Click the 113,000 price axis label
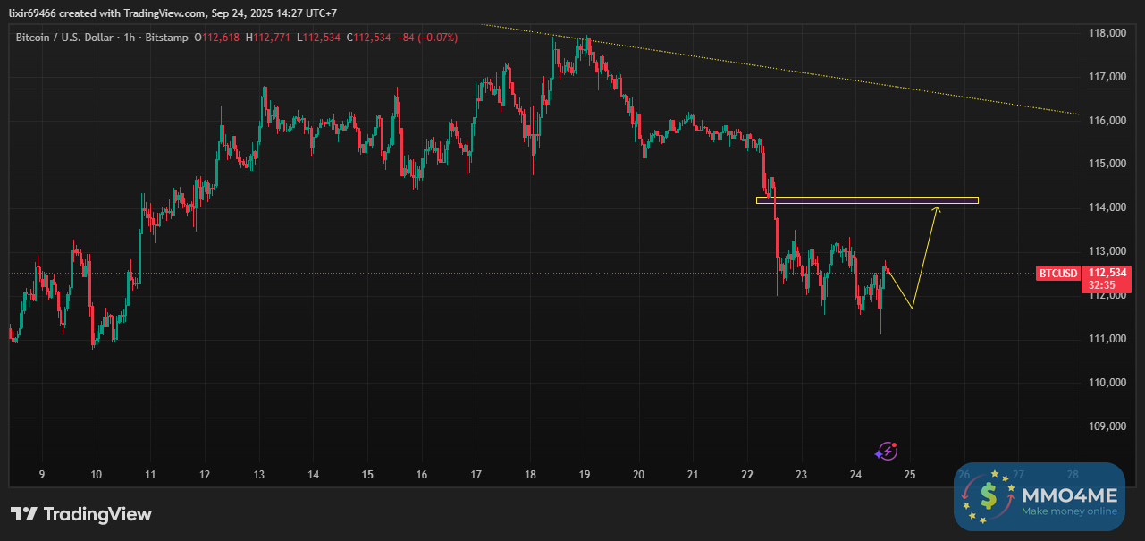 (1107, 251)
